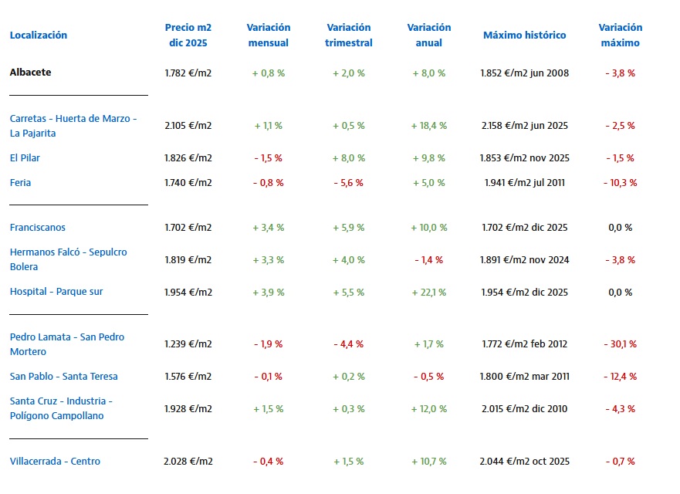Click the Variación mensual column header
This screenshot has height=494, width=680.
coord(269,35)
